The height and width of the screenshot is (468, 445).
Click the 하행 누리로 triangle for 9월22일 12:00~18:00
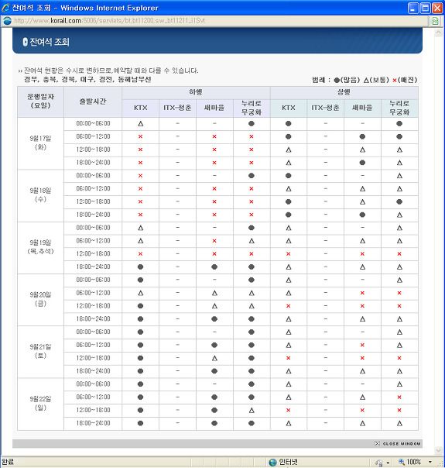click(252, 410)
